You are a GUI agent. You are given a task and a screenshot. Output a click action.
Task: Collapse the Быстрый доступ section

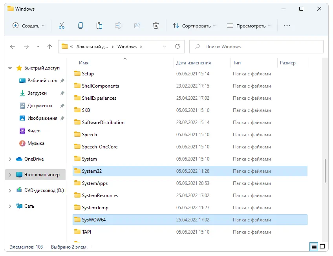(9, 68)
